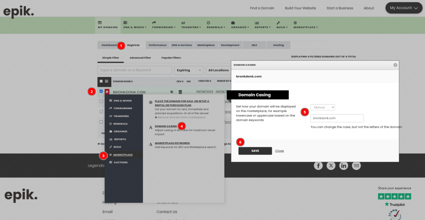Select the Popular Filters tab
The image size is (425, 220).
tap(171, 58)
